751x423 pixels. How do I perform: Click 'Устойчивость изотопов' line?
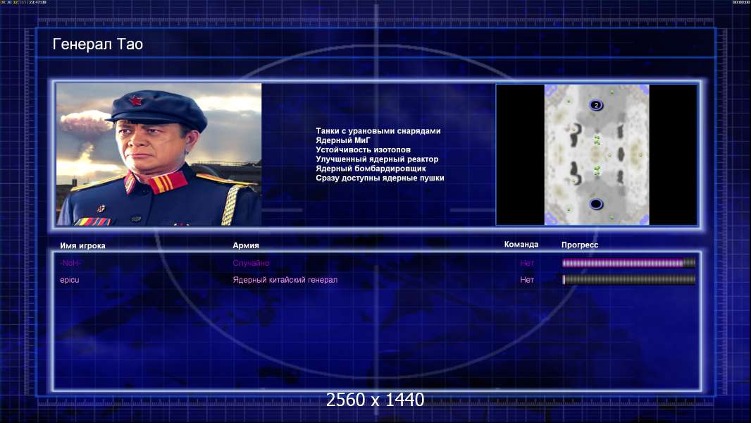point(363,149)
